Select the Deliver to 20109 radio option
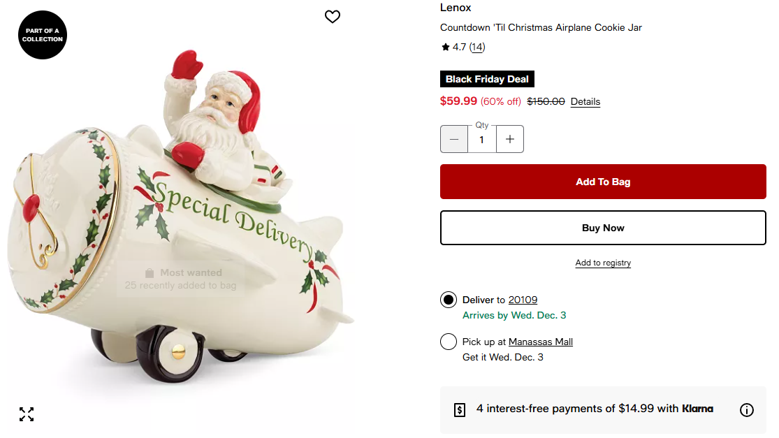Viewport: 779px width, 438px height. 449,300
